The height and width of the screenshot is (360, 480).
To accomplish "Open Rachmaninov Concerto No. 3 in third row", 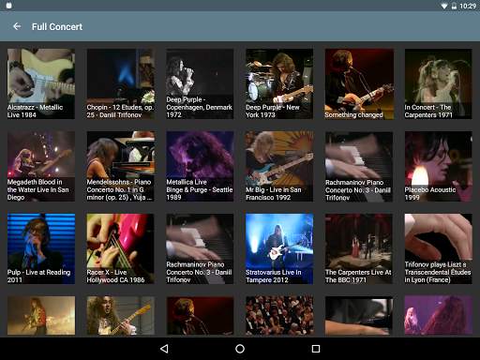I will (x=200, y=248).
